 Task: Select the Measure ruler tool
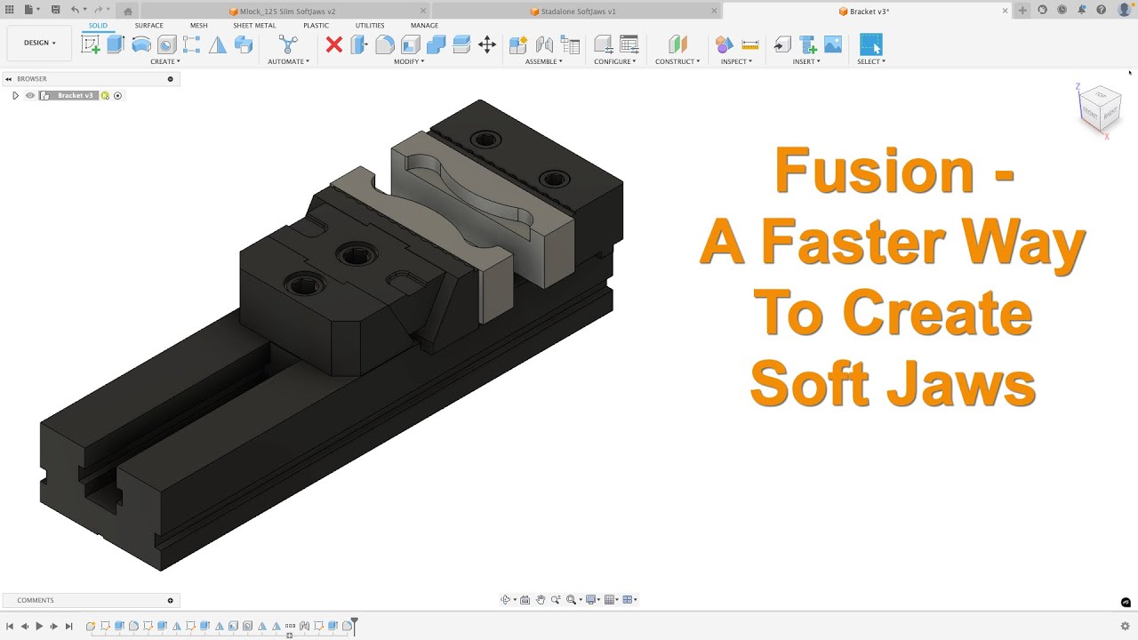750,44
